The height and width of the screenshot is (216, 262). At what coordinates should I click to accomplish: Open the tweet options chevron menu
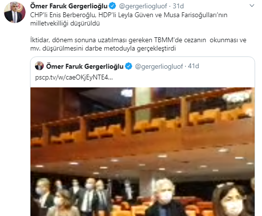pyautogui.click(x=252, y=6)
